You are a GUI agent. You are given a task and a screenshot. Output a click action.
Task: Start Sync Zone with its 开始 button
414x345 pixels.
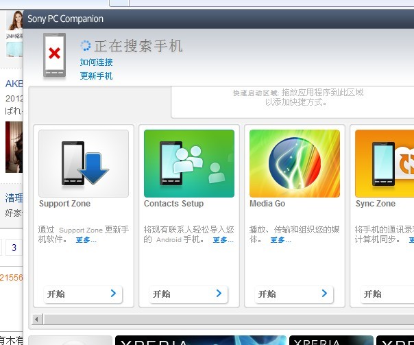point(387,294)
